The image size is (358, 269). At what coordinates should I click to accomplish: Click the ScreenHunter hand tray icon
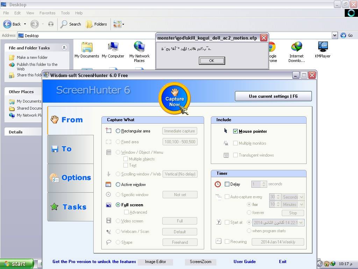[x=327, y=264]
